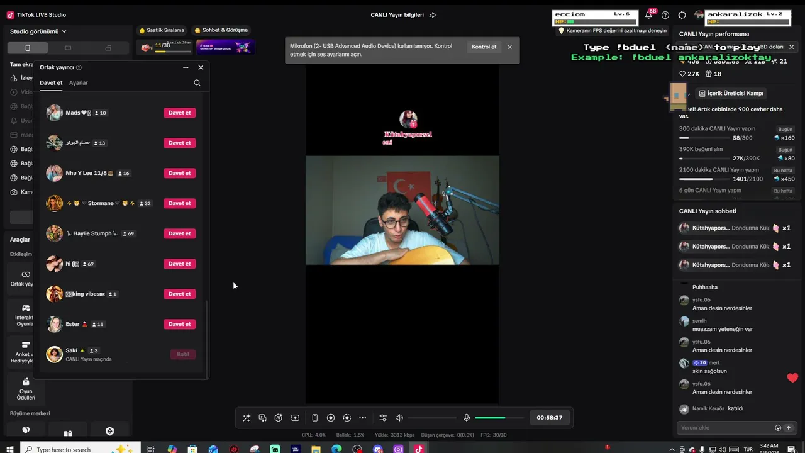Viewport: 805px width, 453px height.
Task: Open Oyun Ödülleri tool
Action: coord(26,389)
